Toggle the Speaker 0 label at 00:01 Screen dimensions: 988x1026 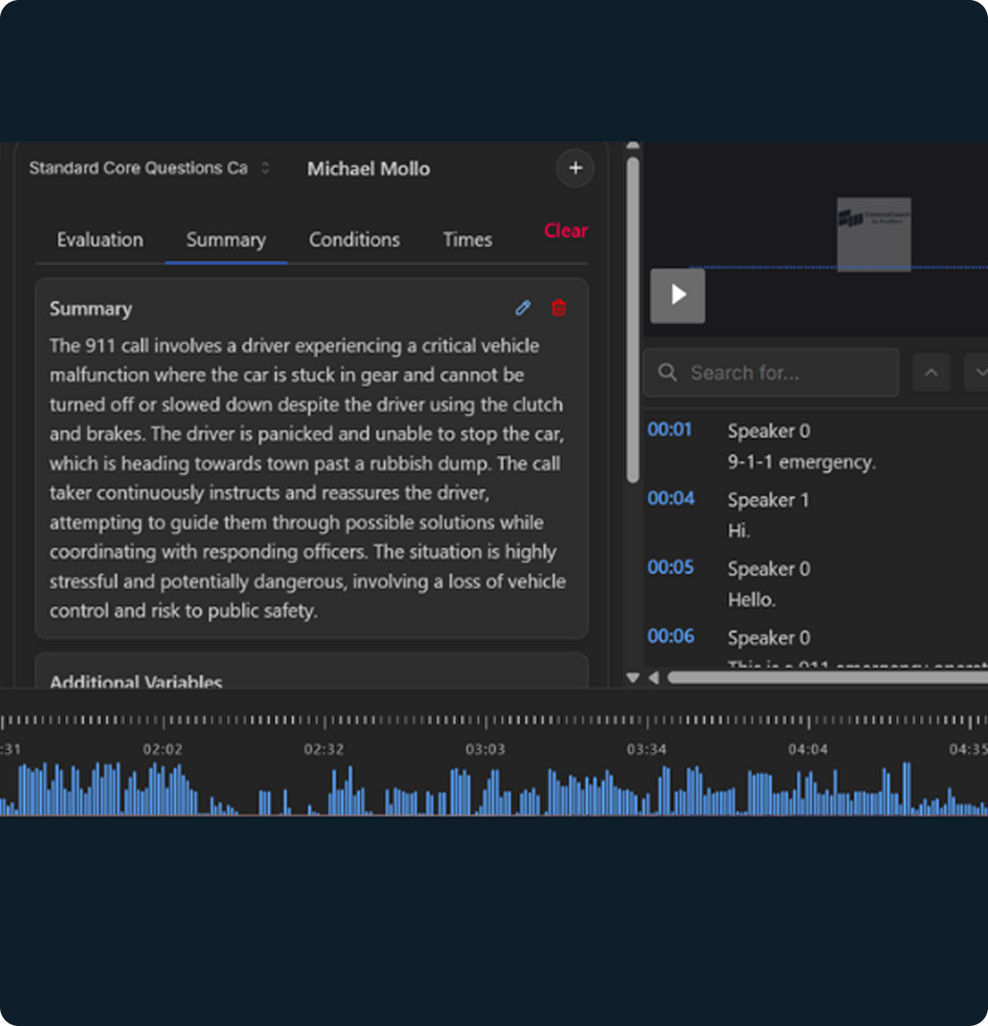768,431
